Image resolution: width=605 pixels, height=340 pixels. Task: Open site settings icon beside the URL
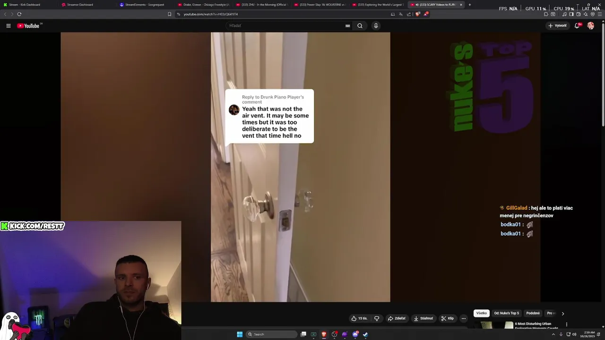click(x=179, y=14)
